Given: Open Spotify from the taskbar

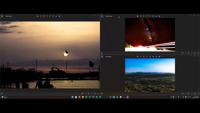Looking at the screenshot, I should pyautogui.click(x=117, y=97).
